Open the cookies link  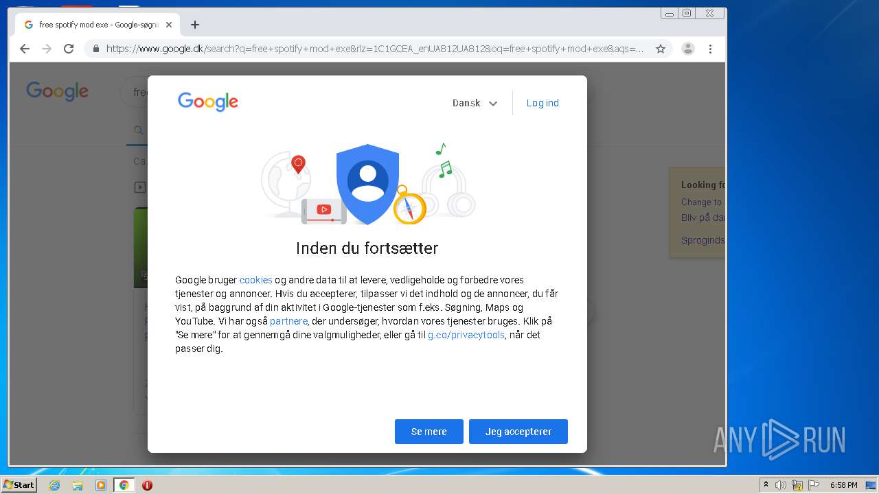click(x=256, y=280)
